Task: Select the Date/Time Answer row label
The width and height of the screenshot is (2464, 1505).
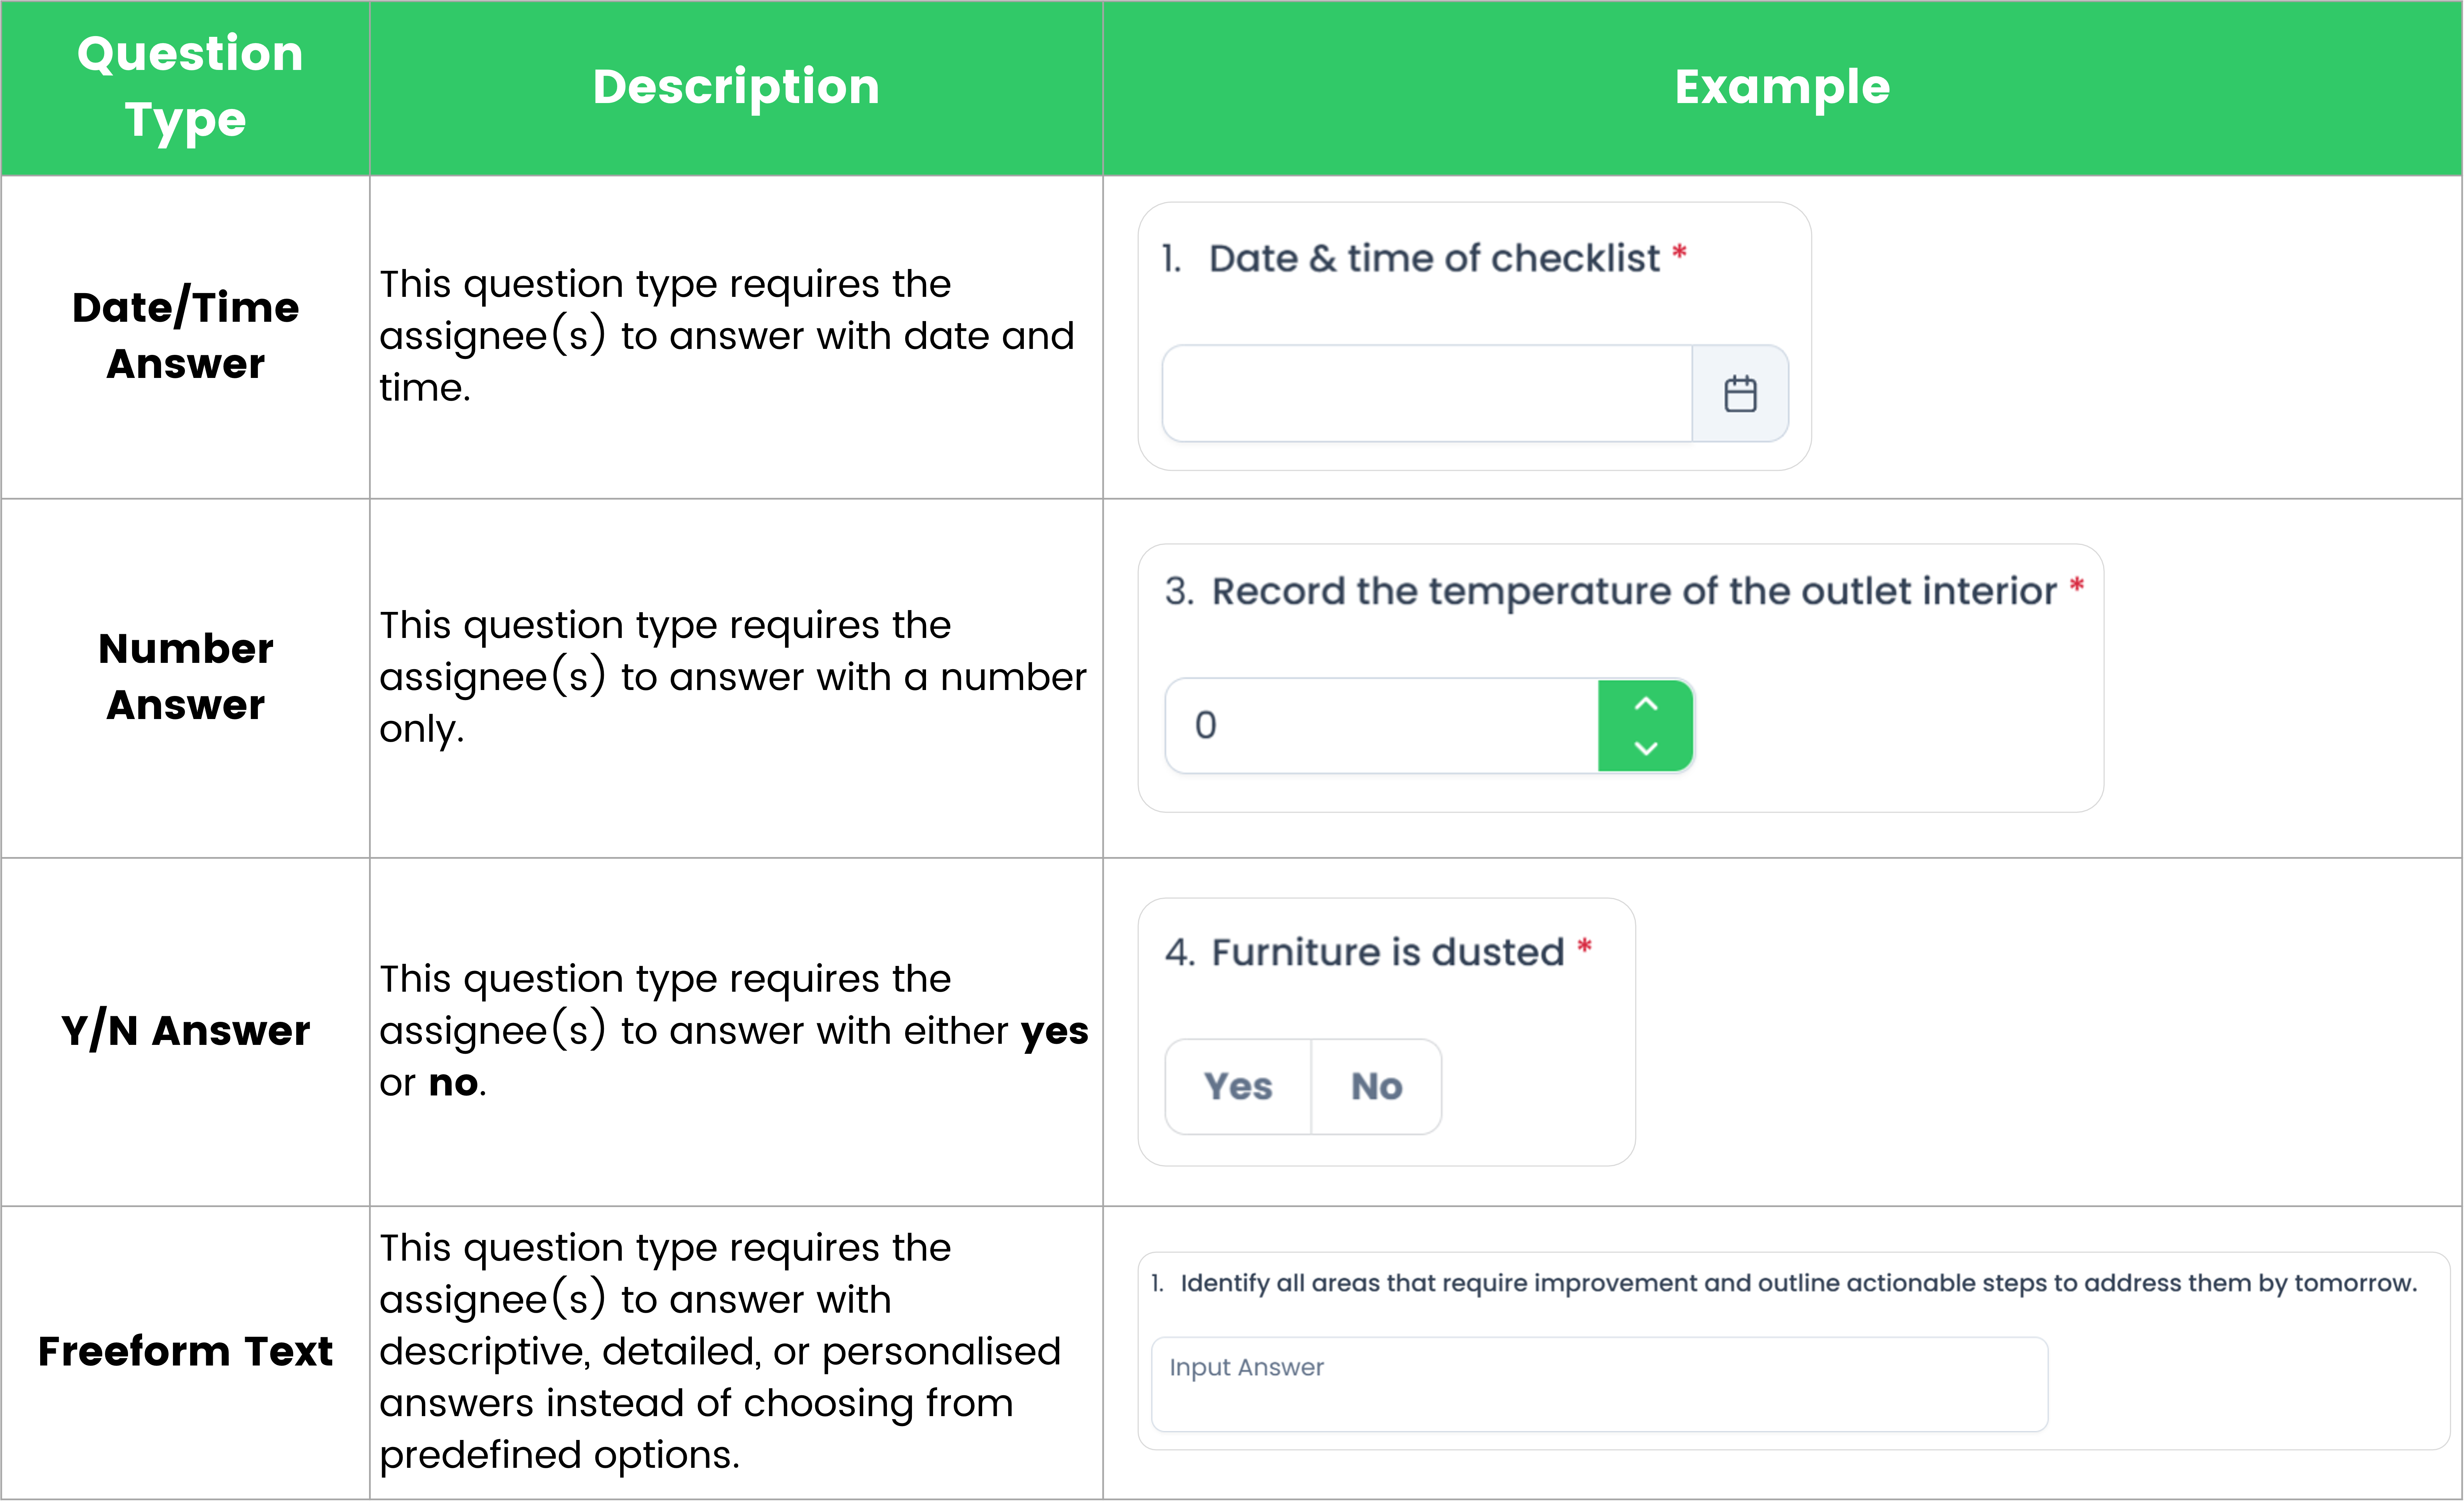Action: 186,336
